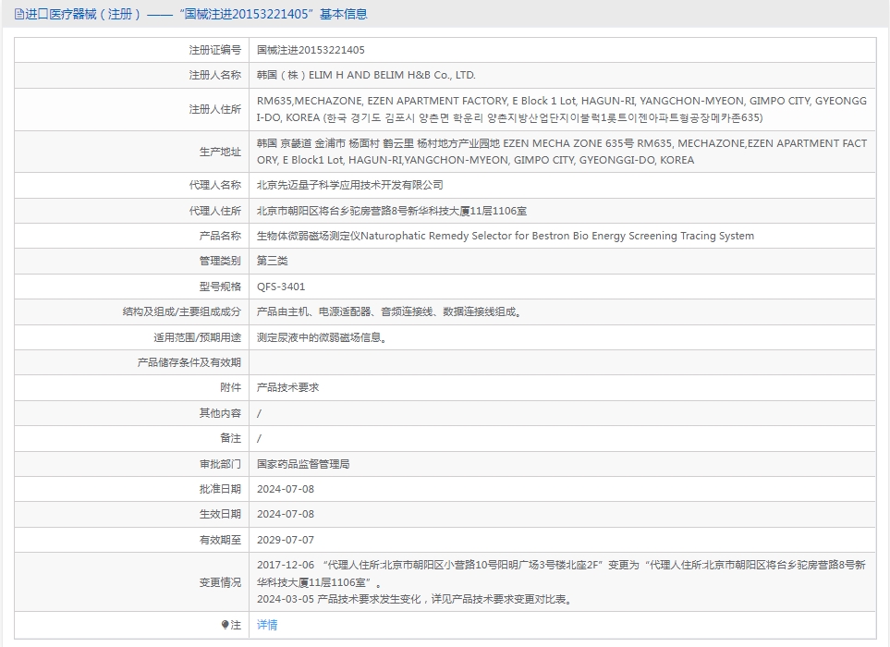
Task: Click the lightbulb icon beside 注
Action: (225, 625)
